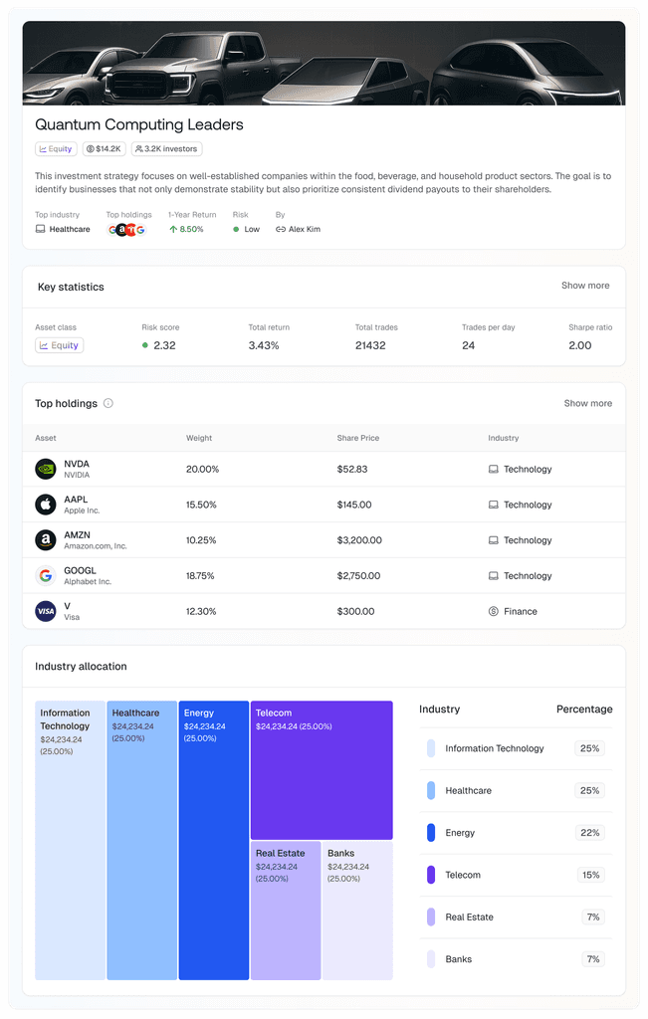
Task: Click the Sharpe ratio value 2.00
Action: pyautogui.click(x=579, y=345)
